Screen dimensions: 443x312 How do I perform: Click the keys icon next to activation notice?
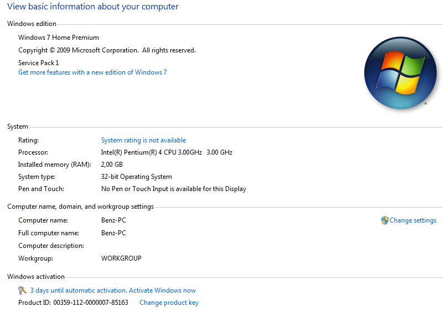pos(22,290)
